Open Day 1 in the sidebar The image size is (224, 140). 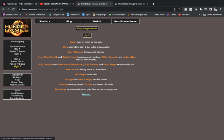click(x=17, y=49)
